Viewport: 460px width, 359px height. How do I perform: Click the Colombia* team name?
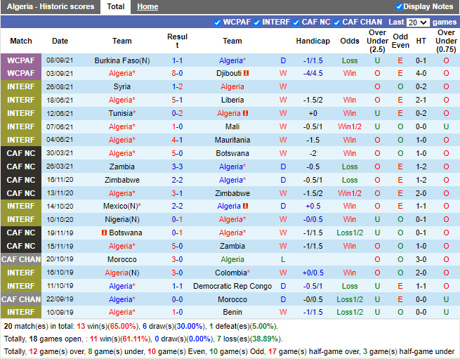(232, 273)
